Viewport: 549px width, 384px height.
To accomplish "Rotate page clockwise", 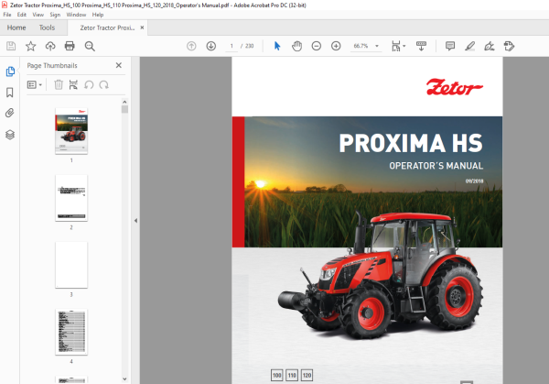I will pos(103,84).
